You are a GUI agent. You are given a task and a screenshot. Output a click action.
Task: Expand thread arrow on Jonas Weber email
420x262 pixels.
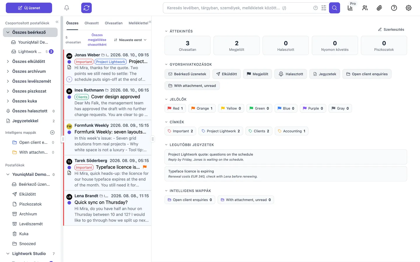(x=69, y=79)
